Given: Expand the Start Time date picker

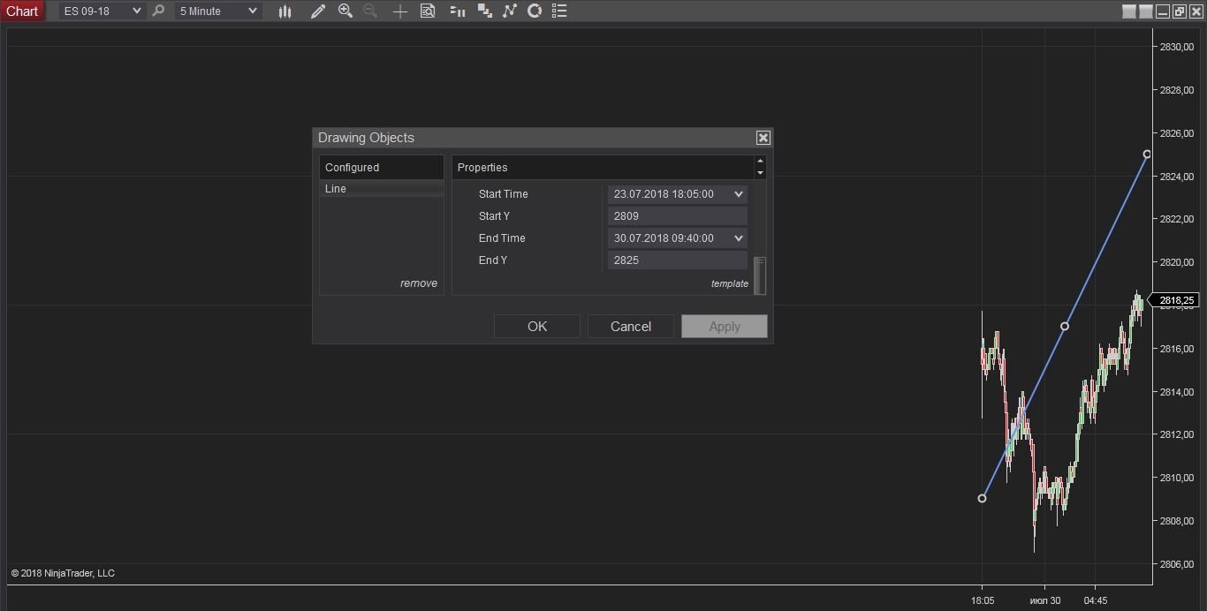Looking at the screenshot, I should tap(739, 194).
